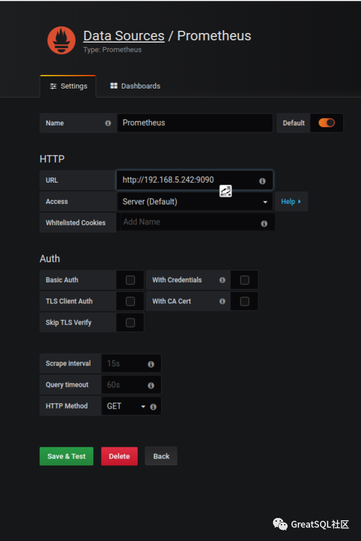Click the Name input field with Prometheus
The height and width of the screenshot is (541, 361).
coord(195,123)
